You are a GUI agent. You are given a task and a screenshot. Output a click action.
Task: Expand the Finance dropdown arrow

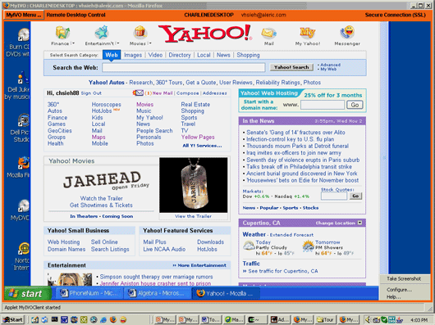pyautogui.click(x=73, y=43)
